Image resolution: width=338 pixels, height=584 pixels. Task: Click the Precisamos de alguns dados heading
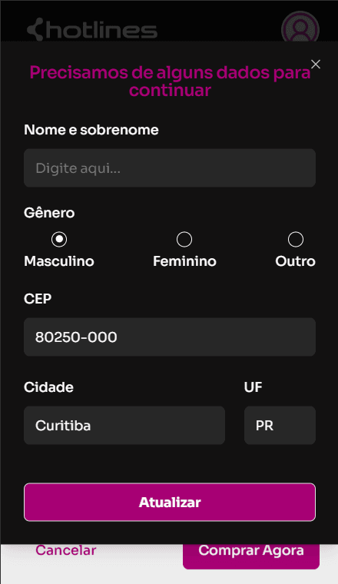(170, 81)
